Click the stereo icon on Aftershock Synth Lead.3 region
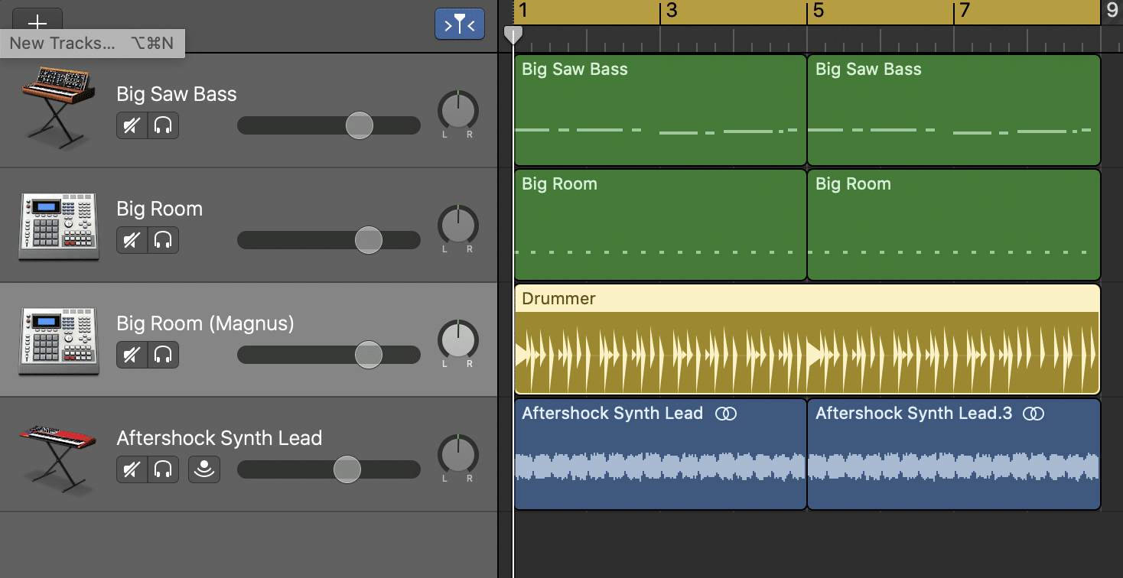The image size is (1123, 578). [x=1033, y=413]
